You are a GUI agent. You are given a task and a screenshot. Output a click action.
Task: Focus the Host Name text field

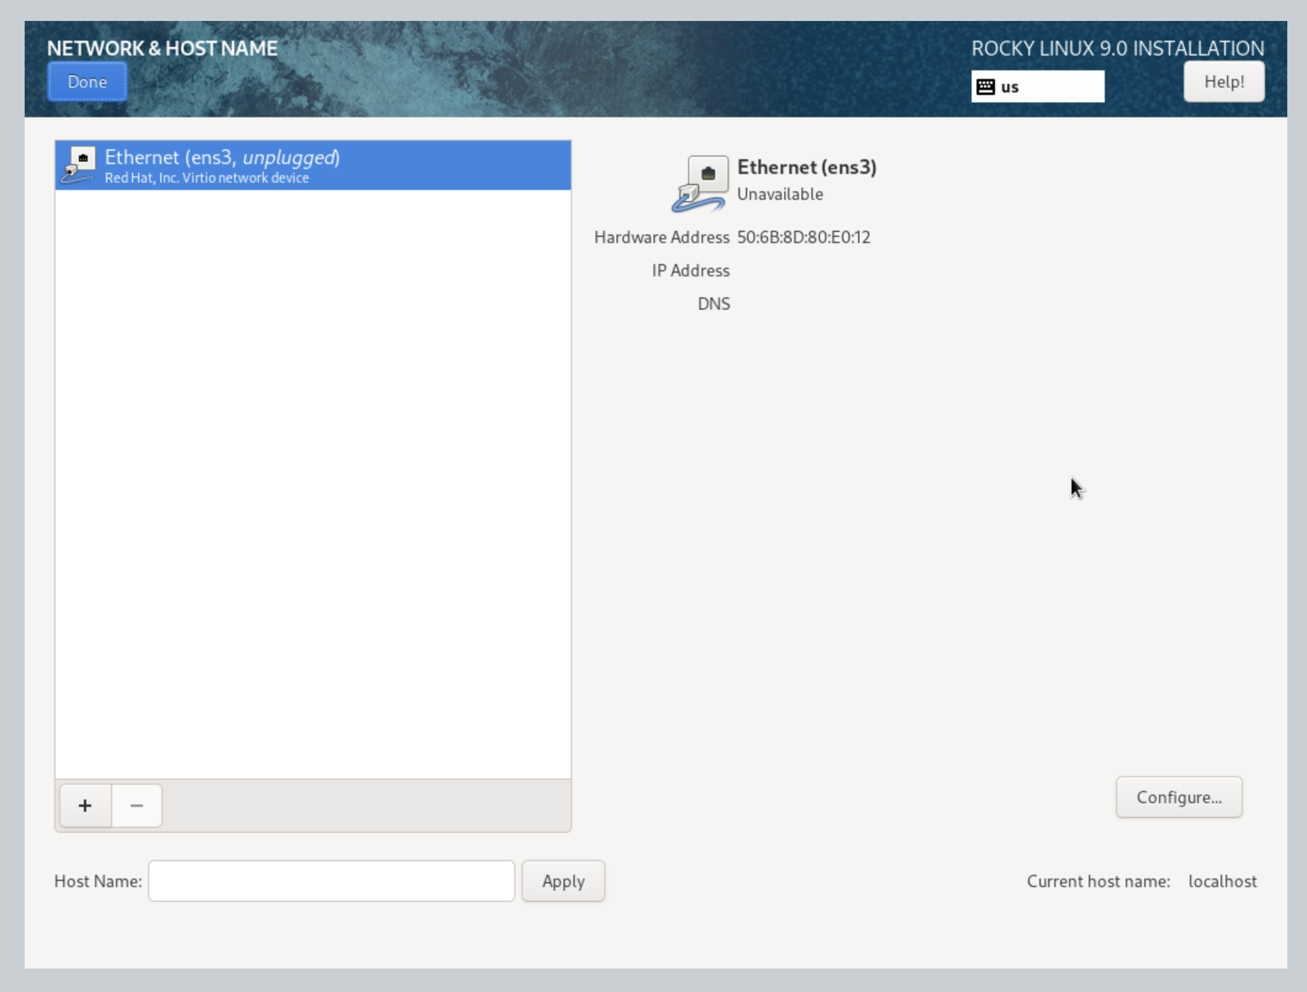coord(331,881)
